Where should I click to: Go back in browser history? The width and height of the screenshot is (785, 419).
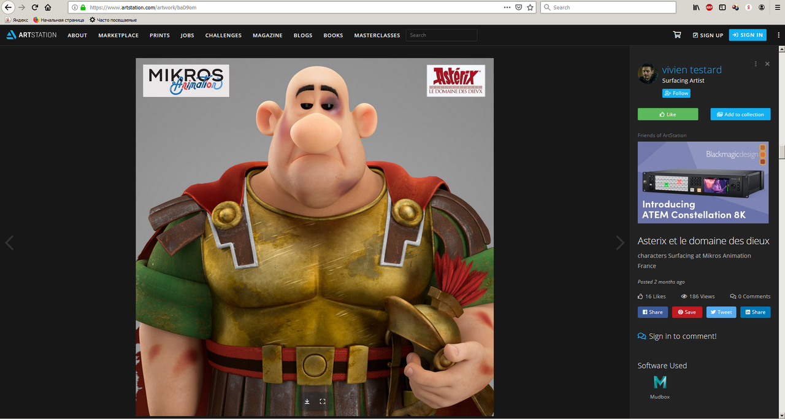[x=8, y=7]
